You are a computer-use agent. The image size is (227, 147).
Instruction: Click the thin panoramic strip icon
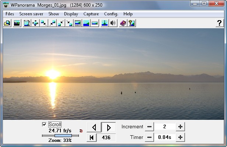click(95, 23)
